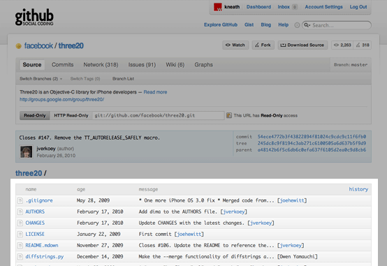Viewport: 387px width, 266px height.
Task: Switch to the Graphs tab
Action: pyautogui.click(x=203, y=65)
